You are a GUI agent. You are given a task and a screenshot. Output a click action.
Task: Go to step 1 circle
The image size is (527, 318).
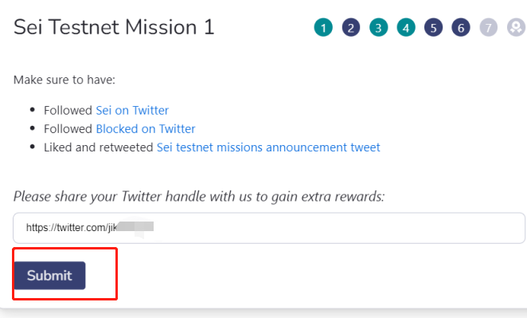[323, 27]
